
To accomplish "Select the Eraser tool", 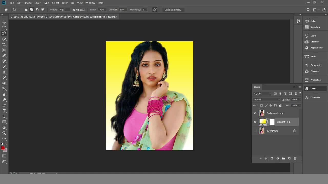I will [4, 83].
